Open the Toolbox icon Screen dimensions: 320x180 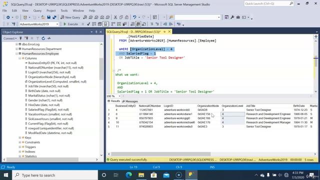click(x=238, y=17)
